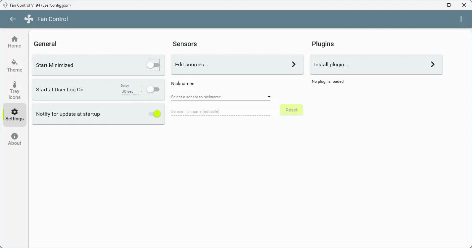Image resolution: width=472 pixels, height=248 pixels.
Task: Minimize the Fan Control window
Action: [434, 5]
